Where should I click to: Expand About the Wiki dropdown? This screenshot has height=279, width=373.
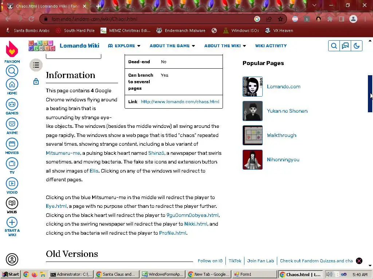coord(225,46)
